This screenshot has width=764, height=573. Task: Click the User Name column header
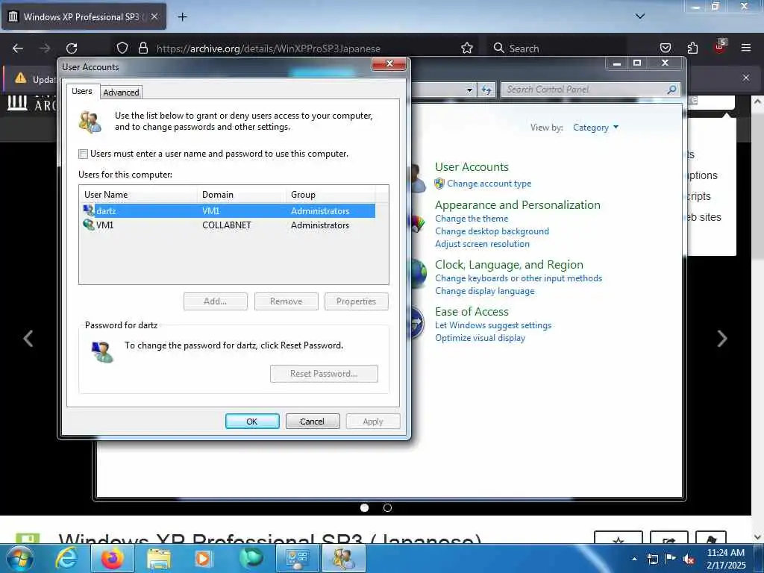tap(138, 195)
